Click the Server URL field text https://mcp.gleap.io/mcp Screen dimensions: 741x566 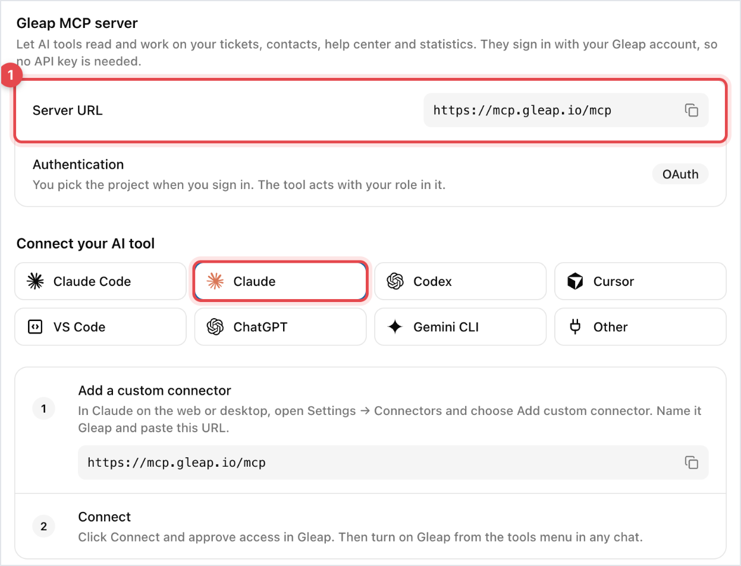[x=522, y=110]
